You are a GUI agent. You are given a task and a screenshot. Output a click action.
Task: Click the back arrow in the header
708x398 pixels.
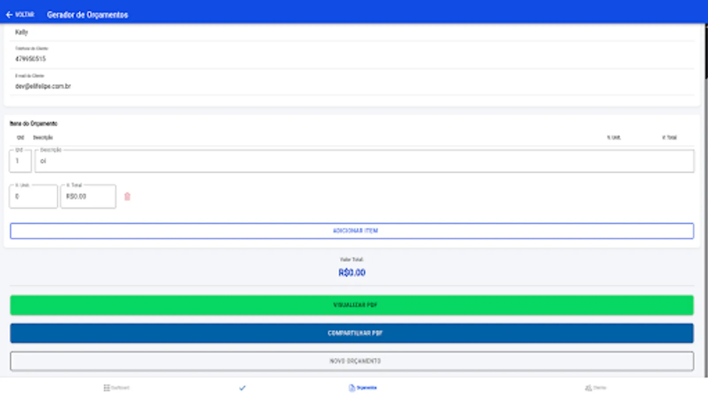(x=10, y=14)
